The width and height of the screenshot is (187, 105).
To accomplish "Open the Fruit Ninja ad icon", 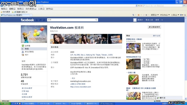I will pos(134,80).
